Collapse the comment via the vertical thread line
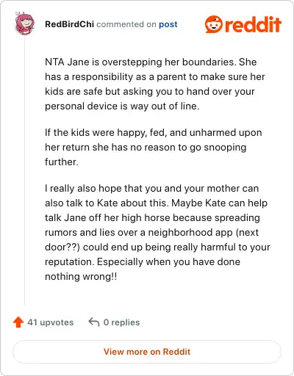The height and width of the screenshot is (376, 294). (24, 170)
